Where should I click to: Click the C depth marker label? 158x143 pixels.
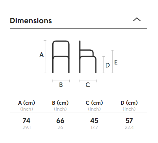pyautogui.click(x=88, y=85)
